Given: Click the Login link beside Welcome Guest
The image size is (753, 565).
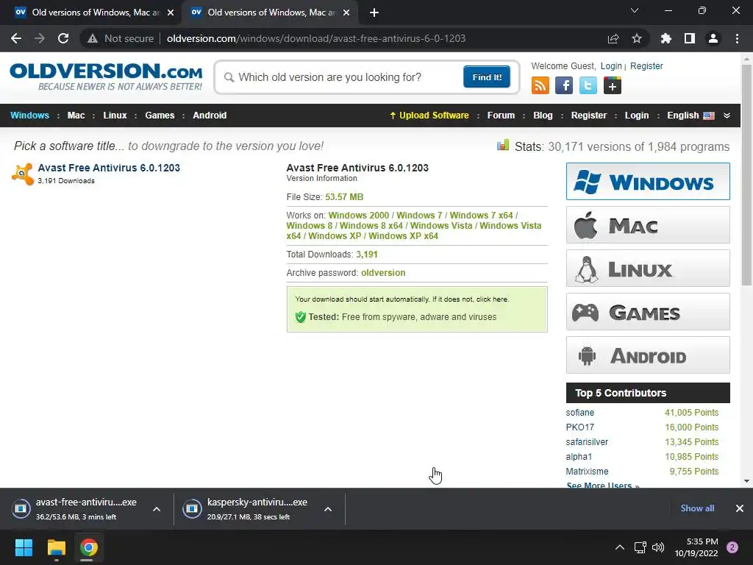Looking at the screenshot, I should 611,66.
